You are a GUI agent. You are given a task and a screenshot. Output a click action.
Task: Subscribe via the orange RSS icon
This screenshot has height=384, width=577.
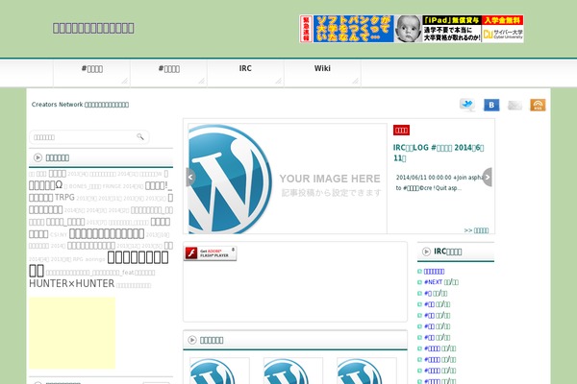point(538,105)
